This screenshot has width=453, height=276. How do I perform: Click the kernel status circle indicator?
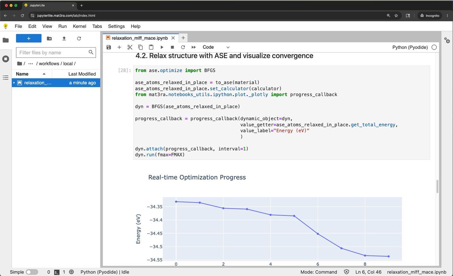434,47
